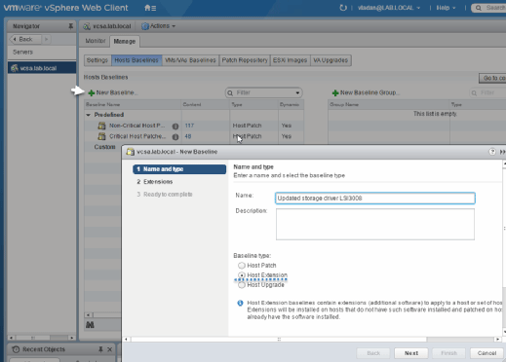Click Servers heading in Navigator

click(x=22, y=52)
